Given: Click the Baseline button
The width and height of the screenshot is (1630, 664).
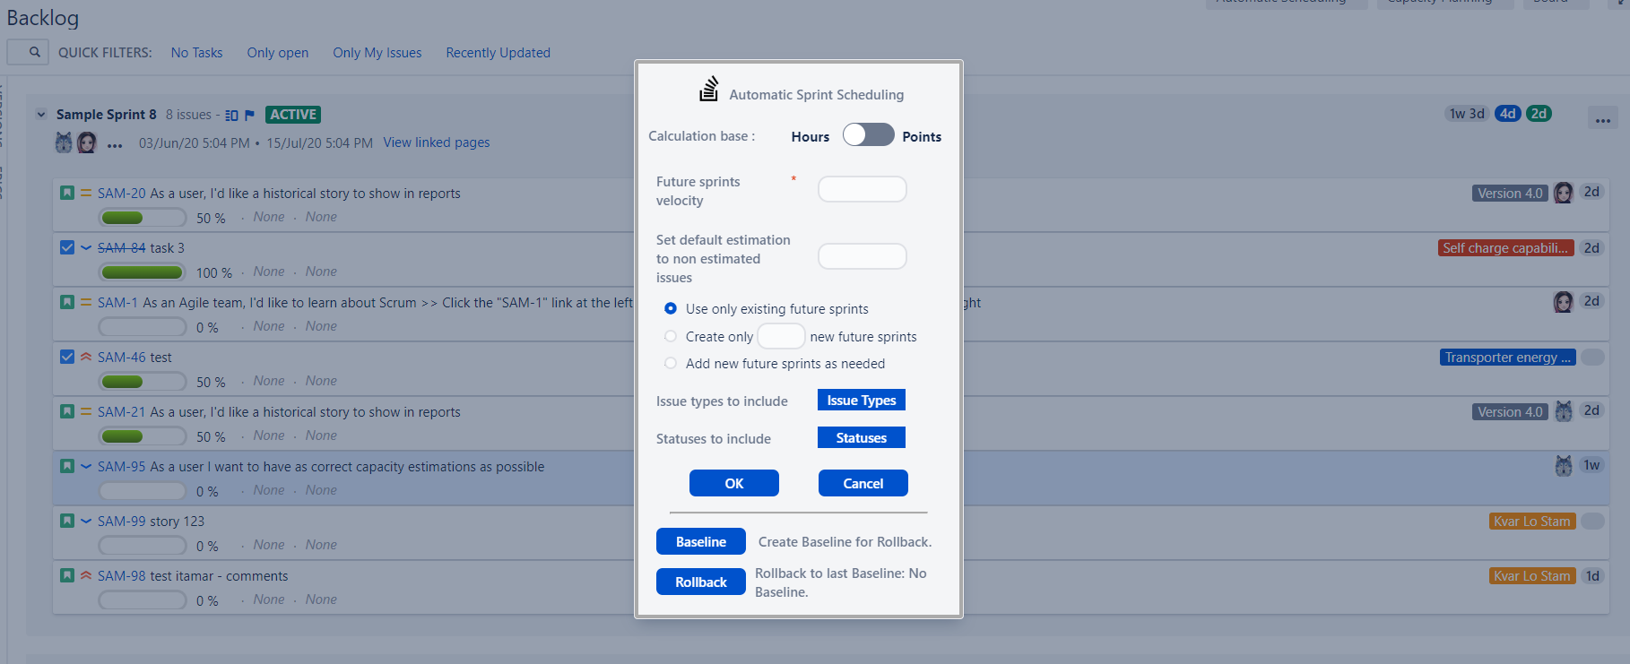Looking at the screenshot, I should 701,541.
